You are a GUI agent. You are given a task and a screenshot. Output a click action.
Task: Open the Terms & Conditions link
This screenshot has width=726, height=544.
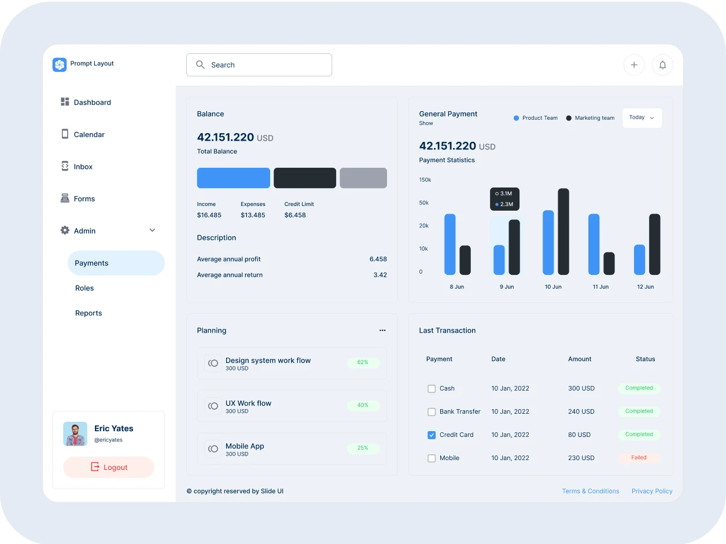[591, 491]
